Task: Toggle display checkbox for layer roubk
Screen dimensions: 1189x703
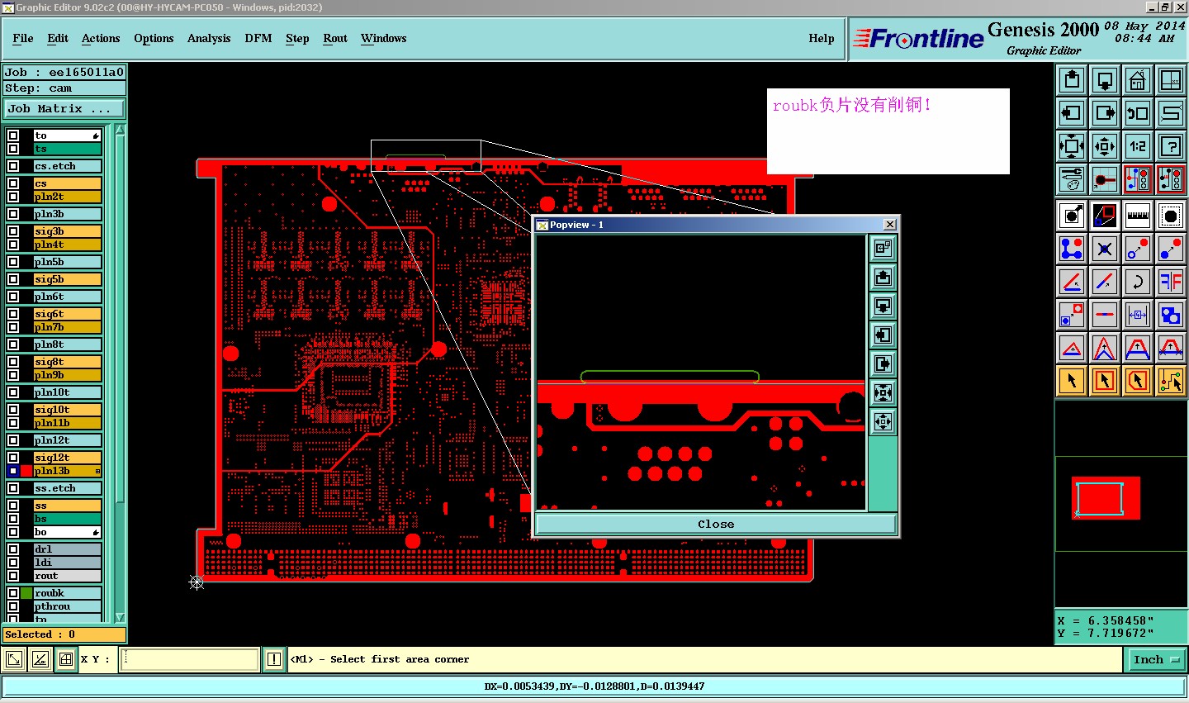Action: point(13,593)
